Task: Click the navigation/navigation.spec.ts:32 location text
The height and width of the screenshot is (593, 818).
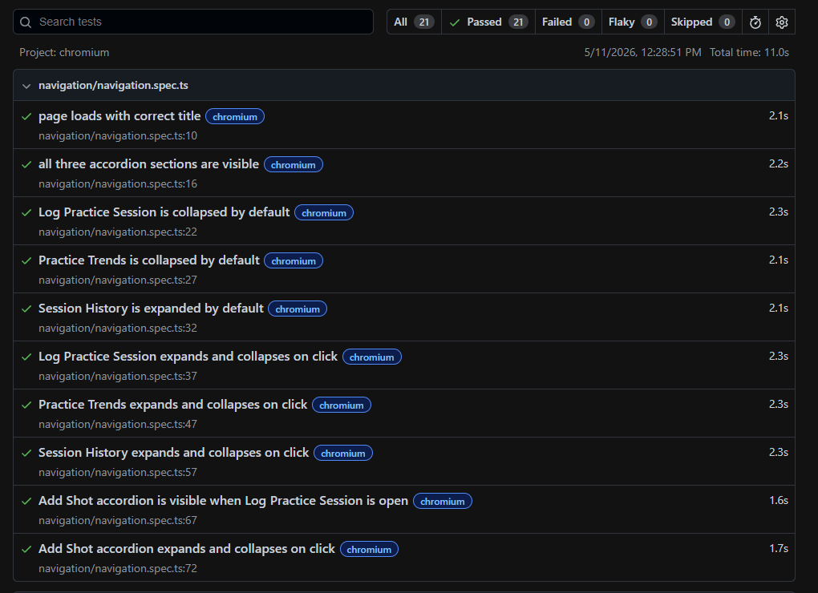Action: (x=118, y=329)
